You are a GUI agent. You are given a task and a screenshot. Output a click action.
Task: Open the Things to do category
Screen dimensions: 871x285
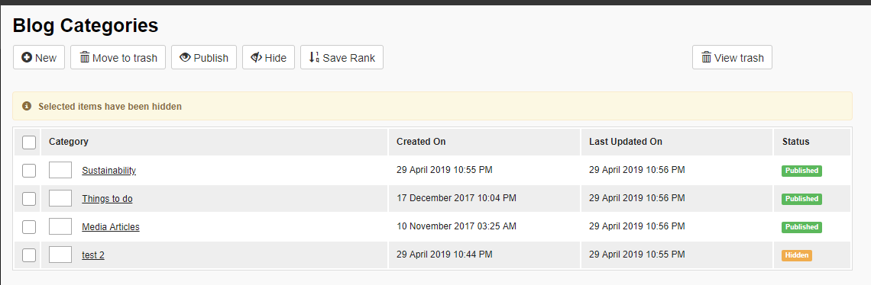coord(107,198)
